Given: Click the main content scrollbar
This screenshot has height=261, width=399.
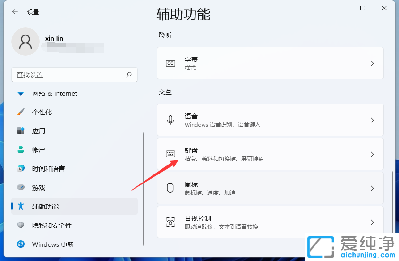Looking at the screenshot, I should 393,201.
